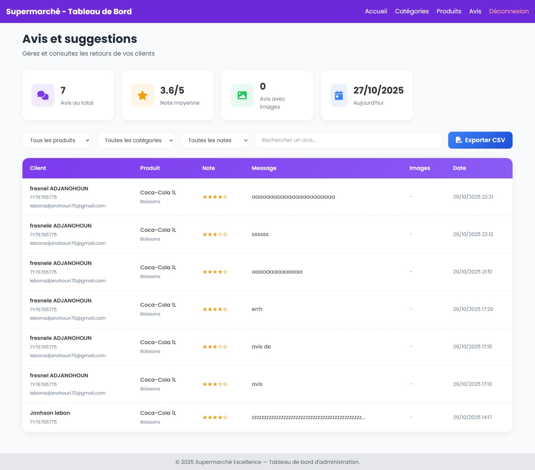Image resolution: width=535 pixels, height=470 pixels.
Task: Click the Date column header
Action: click(x=459, y=168)
